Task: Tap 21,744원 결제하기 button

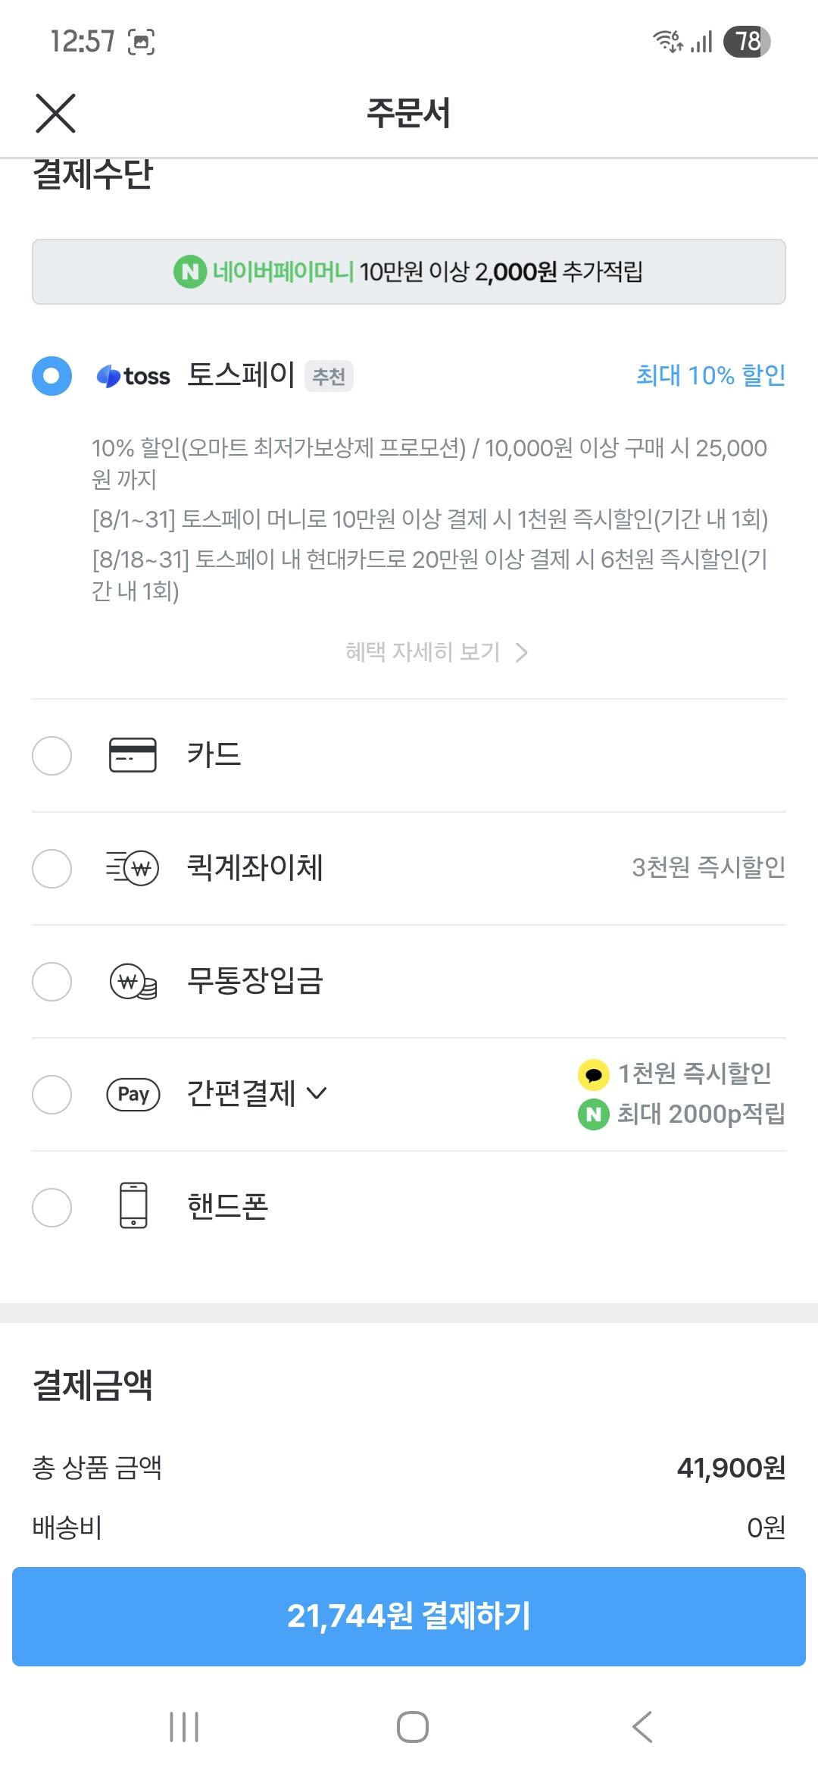Action: 409,1616
